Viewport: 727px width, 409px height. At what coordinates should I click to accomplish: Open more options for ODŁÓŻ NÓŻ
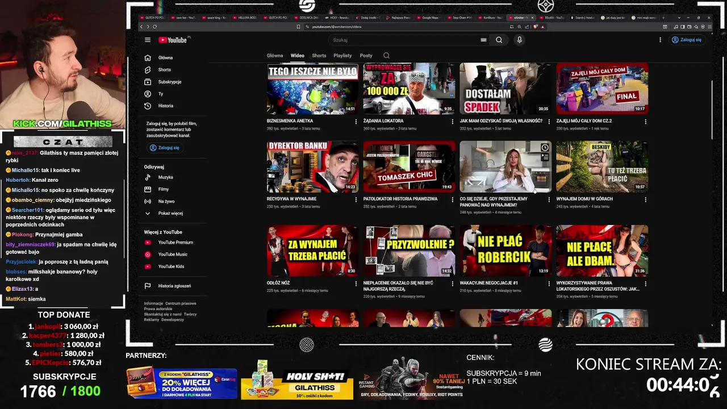point(356,283)
